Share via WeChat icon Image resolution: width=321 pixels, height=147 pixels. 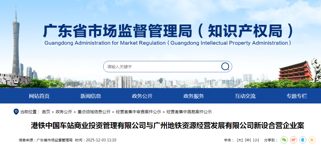(284, 140)
